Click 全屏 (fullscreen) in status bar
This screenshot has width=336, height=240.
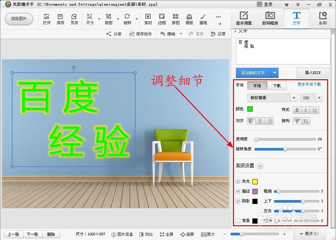167,234
